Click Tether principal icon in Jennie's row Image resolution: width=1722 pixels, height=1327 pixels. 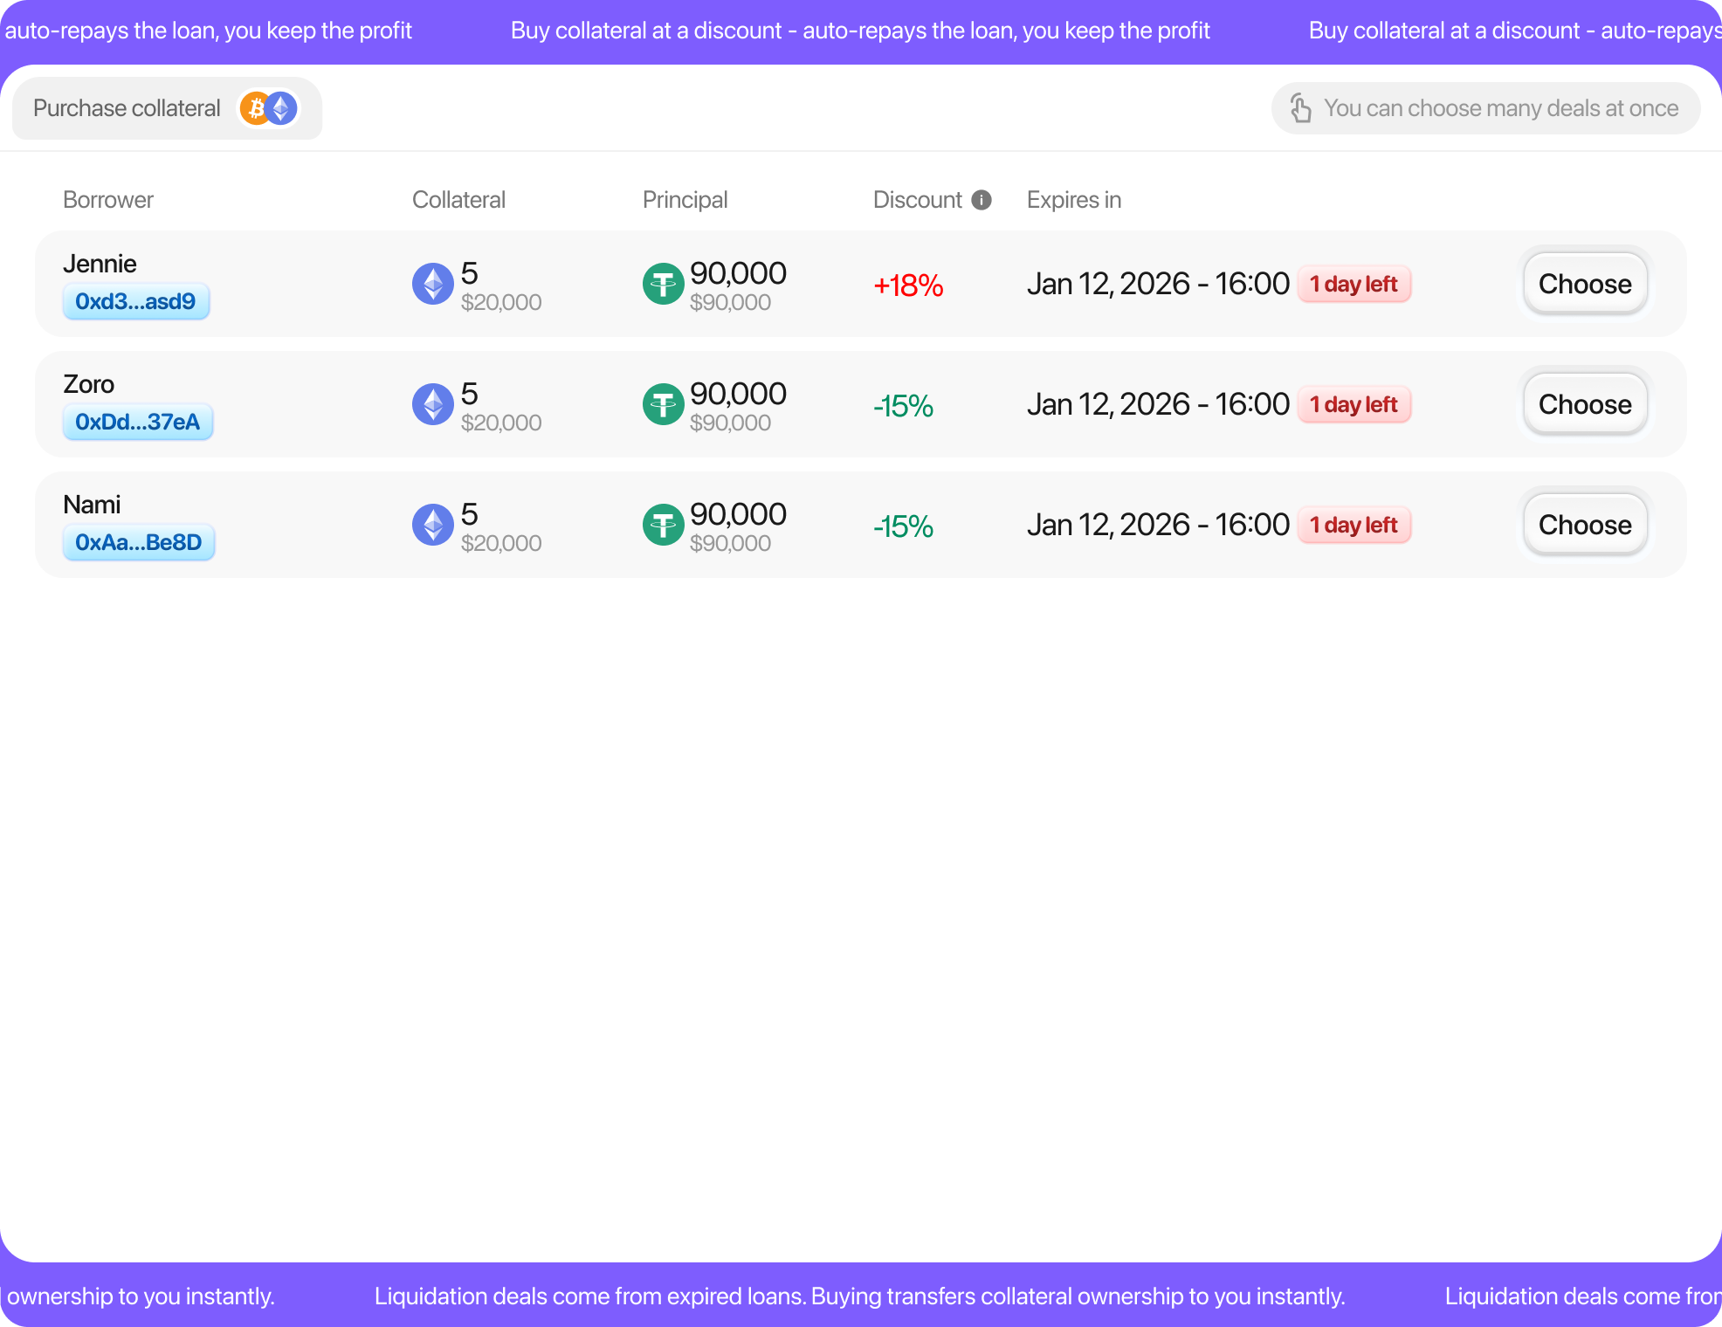point(664,284)
